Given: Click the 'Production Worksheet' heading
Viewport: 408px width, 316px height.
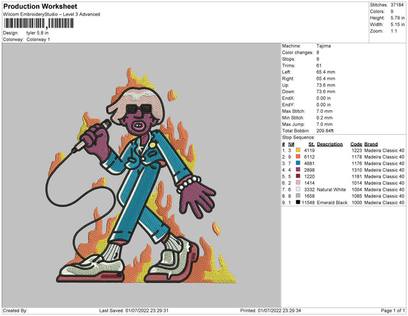Looking at the screenshot, I should click(x=40, y=6).
